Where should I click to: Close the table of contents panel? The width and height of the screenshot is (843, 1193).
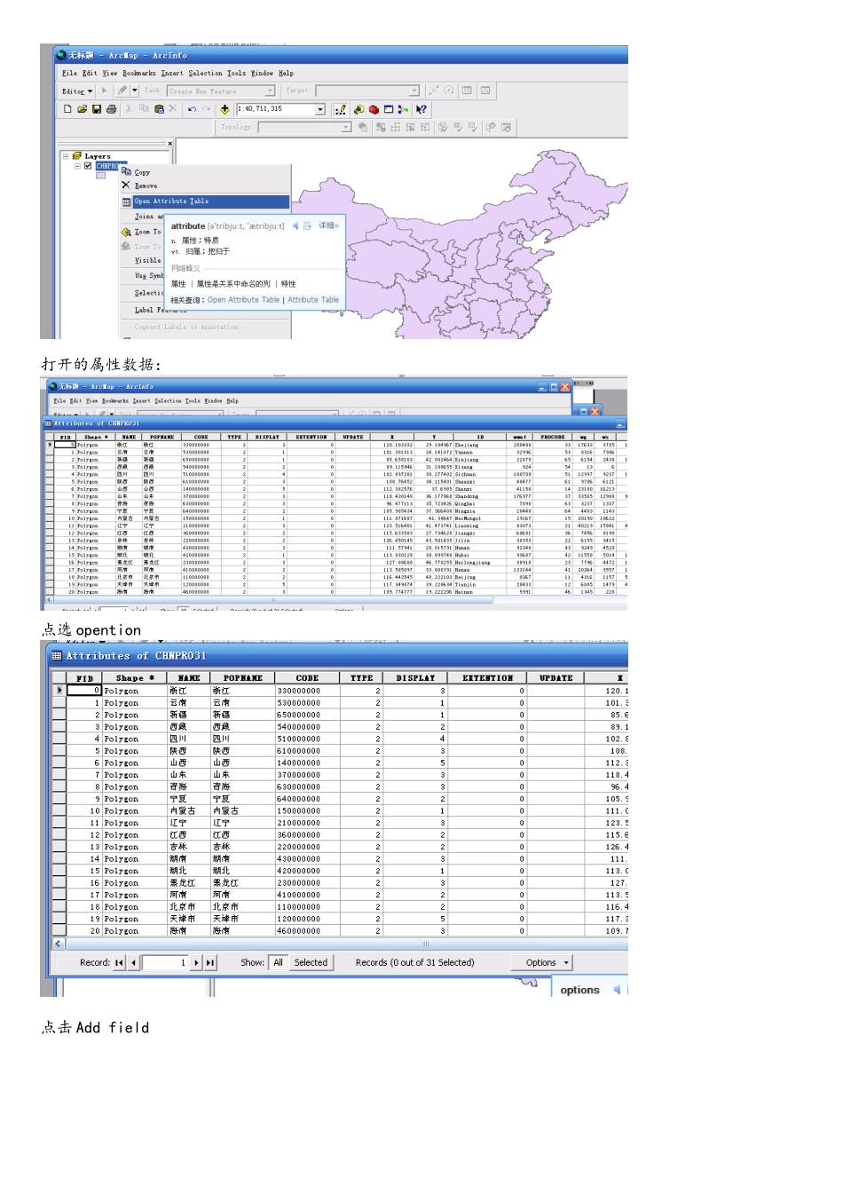170,143
